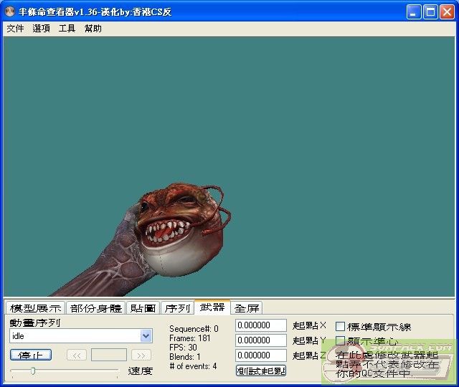This screenshot has height=387, width=459.
Task: Switch to the 序列 tab
Action: [x=177, y=308]
